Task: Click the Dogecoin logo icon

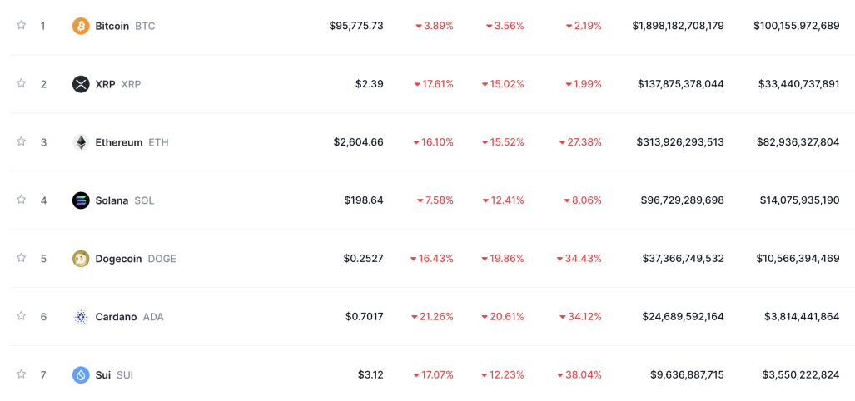Action: (81, 258)
